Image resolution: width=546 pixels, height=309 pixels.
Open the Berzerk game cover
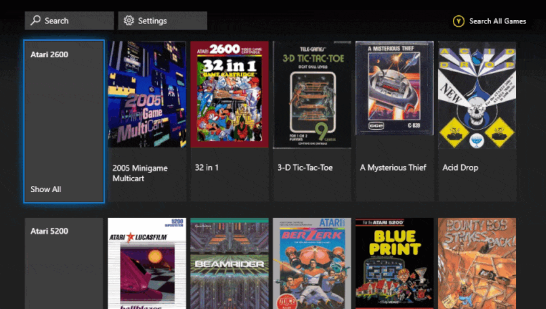pos(312,263)
